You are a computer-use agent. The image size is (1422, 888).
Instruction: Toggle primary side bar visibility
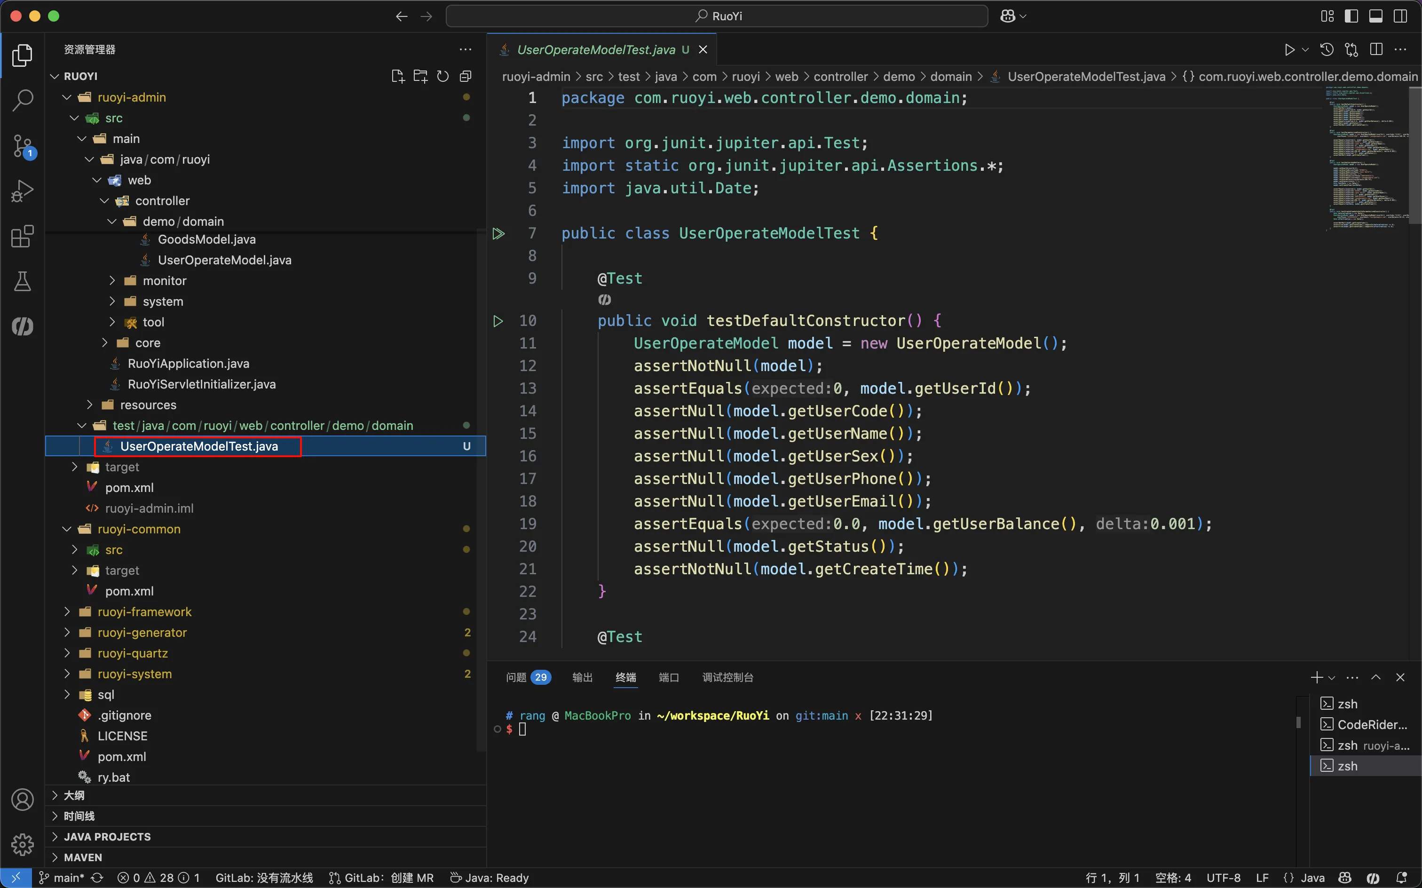[x=1351, y=16]
